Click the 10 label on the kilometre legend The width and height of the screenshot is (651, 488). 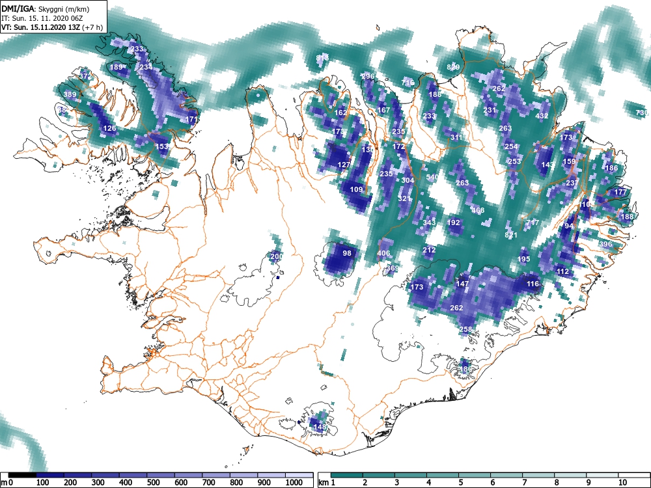(622, 483)
